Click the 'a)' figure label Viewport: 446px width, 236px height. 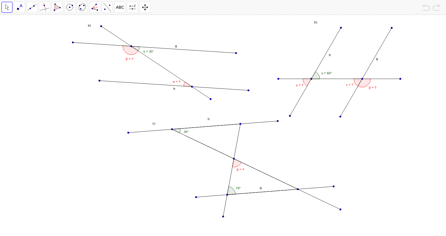(x=89, y=25)
